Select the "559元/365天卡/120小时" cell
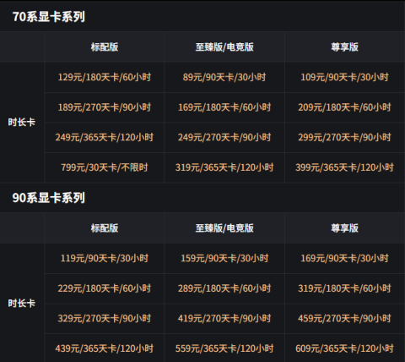 coord(224,348)
